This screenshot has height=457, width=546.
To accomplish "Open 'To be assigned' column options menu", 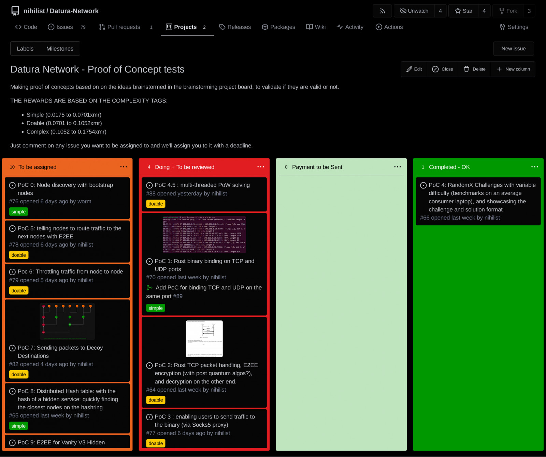I will (x=124, y=167).
